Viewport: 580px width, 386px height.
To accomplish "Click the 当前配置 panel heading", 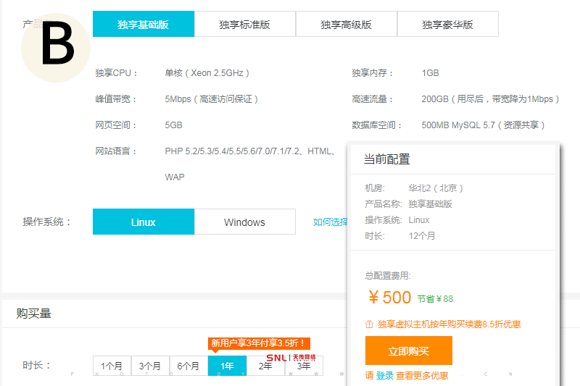I will tap(387, 159).
